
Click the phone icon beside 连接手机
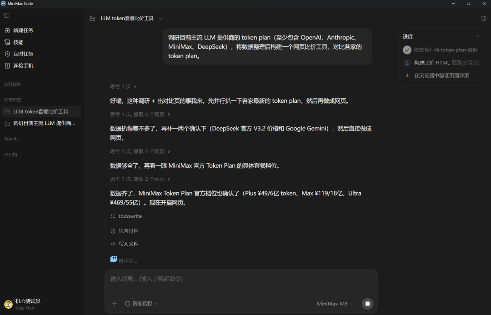[8, 65]
